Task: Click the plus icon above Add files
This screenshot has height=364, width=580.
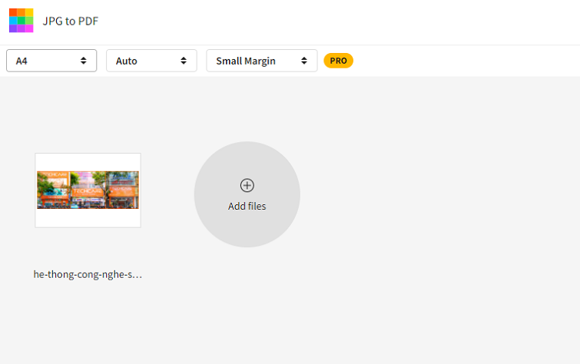Action: 247,185
